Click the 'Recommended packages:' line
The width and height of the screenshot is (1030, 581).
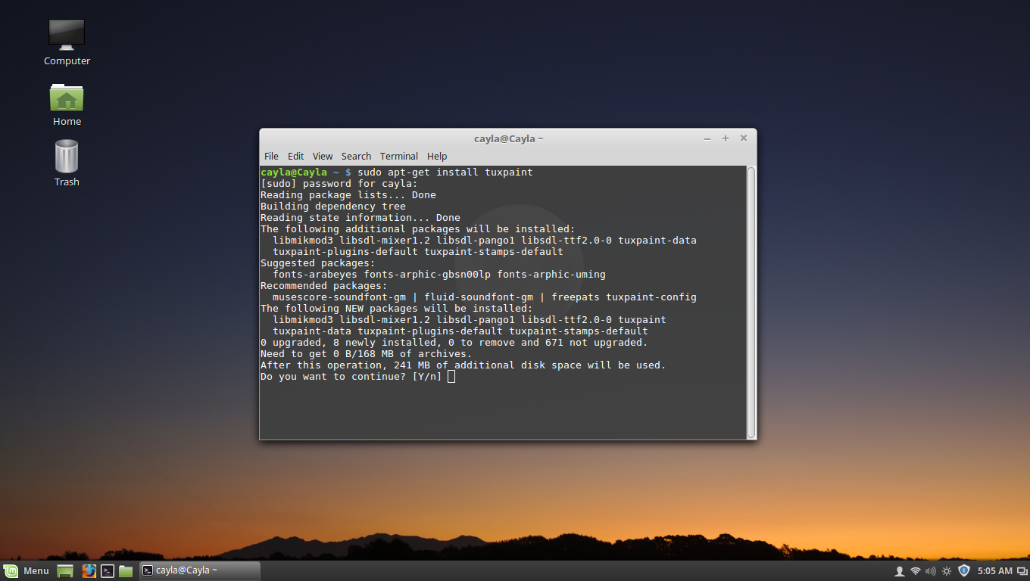(324, 285)
